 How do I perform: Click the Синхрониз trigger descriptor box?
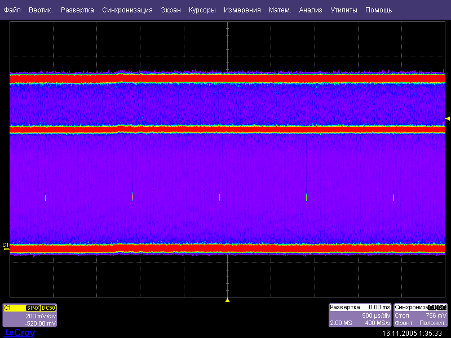pyautogui.click(x=421, y=316)
